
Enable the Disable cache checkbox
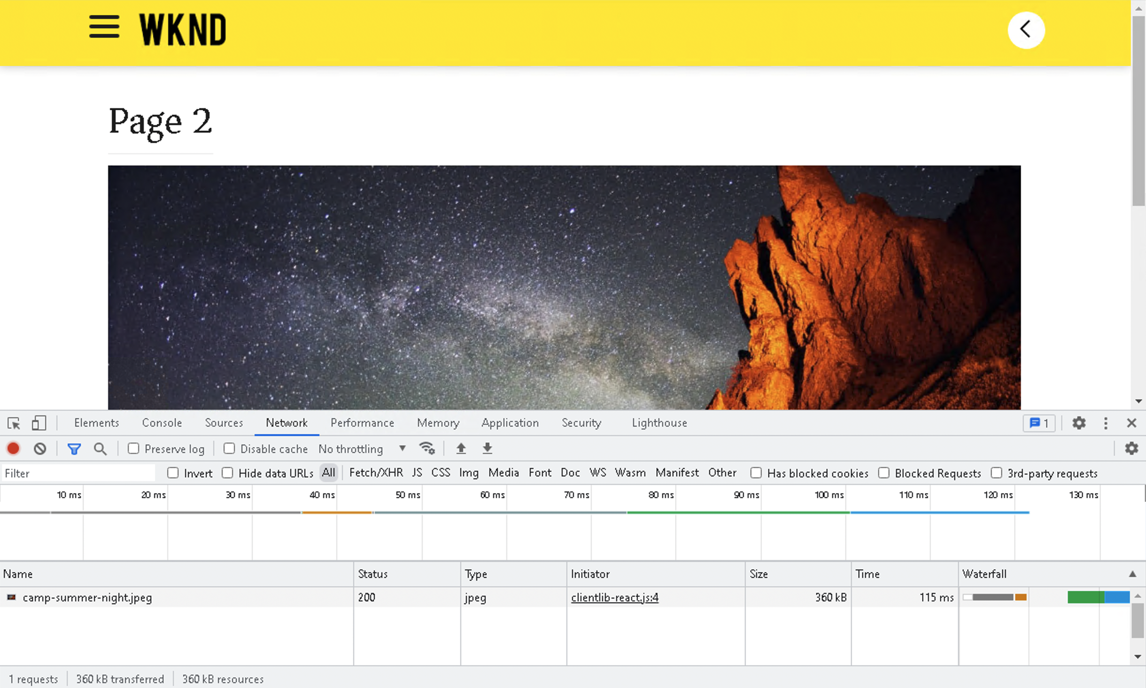[x=229, y=449]
